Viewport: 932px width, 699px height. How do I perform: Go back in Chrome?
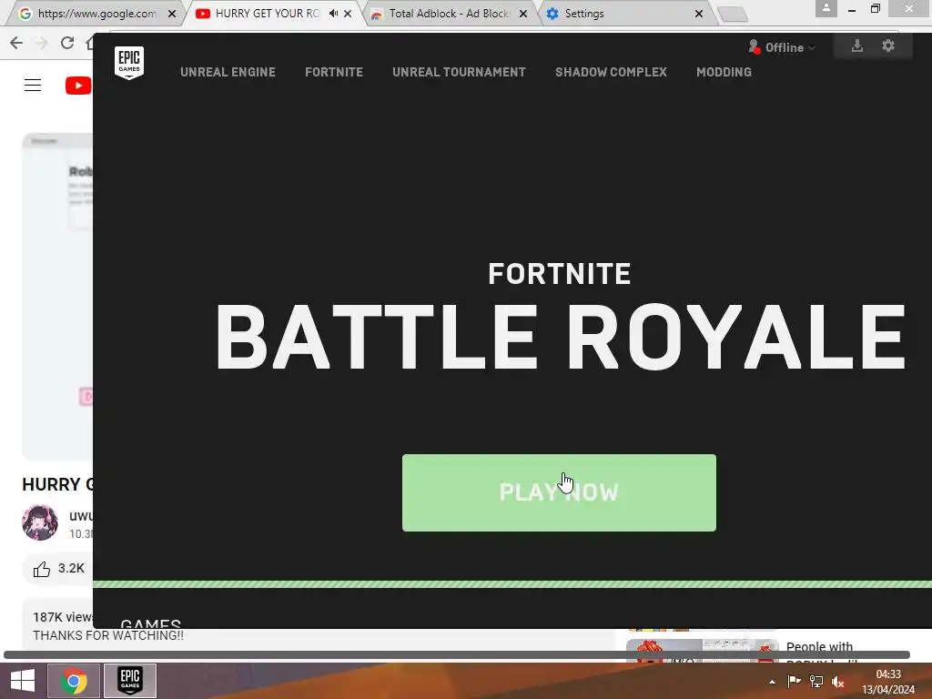[x=16, y=43]
